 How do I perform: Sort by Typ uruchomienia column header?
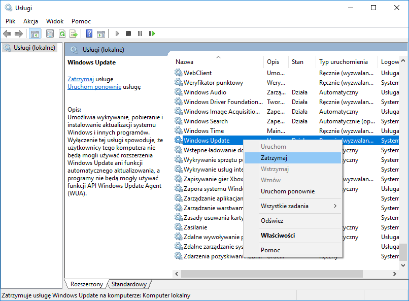click(347, 62)
